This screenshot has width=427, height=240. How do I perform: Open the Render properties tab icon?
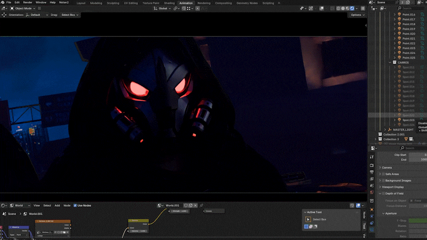pos(372,165)
